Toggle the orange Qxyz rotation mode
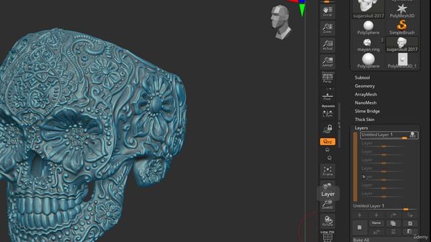 [327, 142]
